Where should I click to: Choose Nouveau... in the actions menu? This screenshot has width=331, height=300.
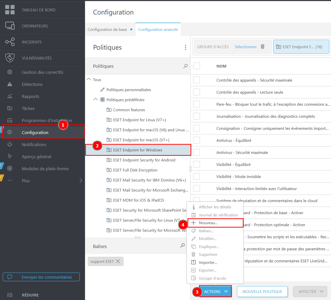coord(215,223)
